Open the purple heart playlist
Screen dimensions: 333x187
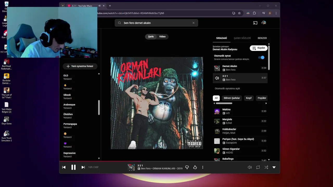(80, 145)
